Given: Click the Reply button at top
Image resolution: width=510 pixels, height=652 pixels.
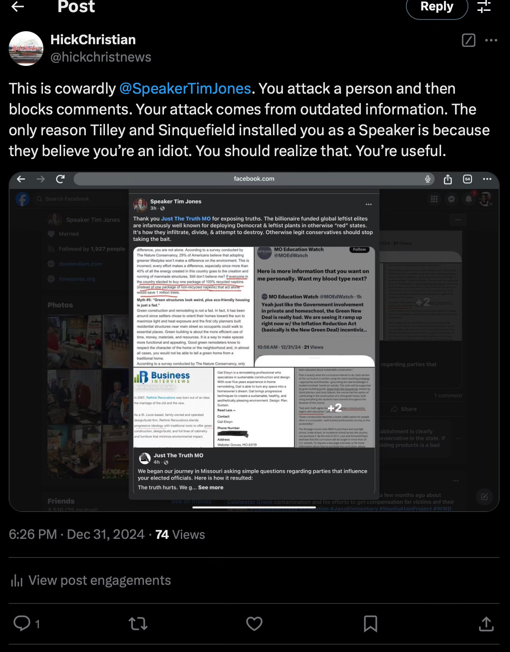Looking at the screenshot, I should 437,7.
